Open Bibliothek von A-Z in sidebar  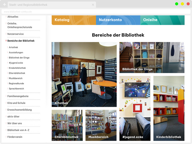coord(18,130)
